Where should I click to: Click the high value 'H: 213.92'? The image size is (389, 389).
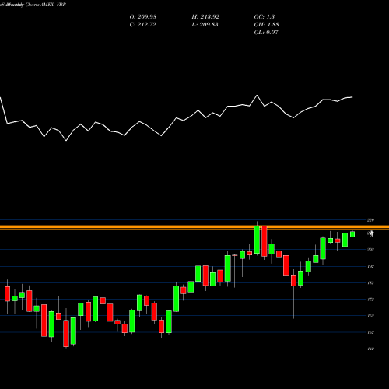(205, 17)
